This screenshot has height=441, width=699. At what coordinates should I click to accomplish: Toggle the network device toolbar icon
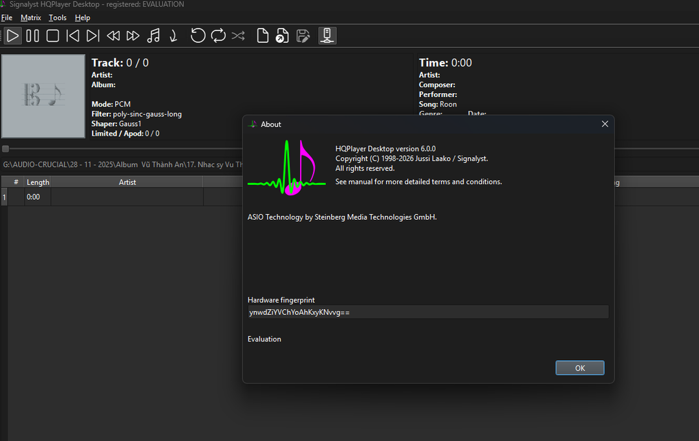click(x=327, y=36)
